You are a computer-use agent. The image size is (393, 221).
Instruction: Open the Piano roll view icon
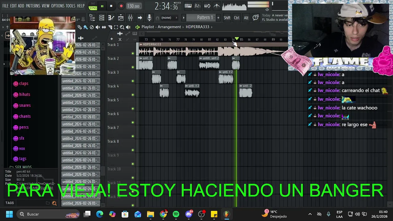[x=111, y=17]
